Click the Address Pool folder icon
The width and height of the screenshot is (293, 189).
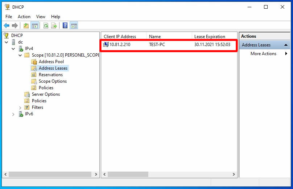[x=34, y=62]
